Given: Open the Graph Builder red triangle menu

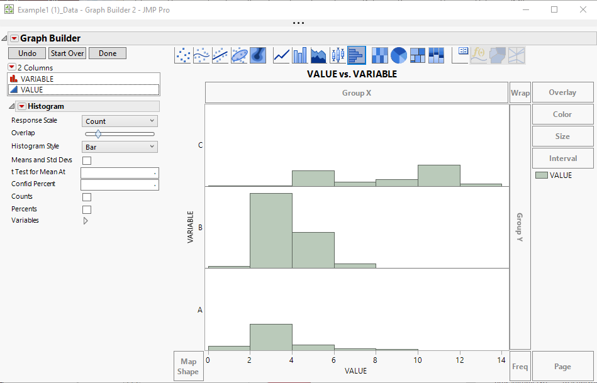Looking at the screenshot, I should click(x=14, y=38).
